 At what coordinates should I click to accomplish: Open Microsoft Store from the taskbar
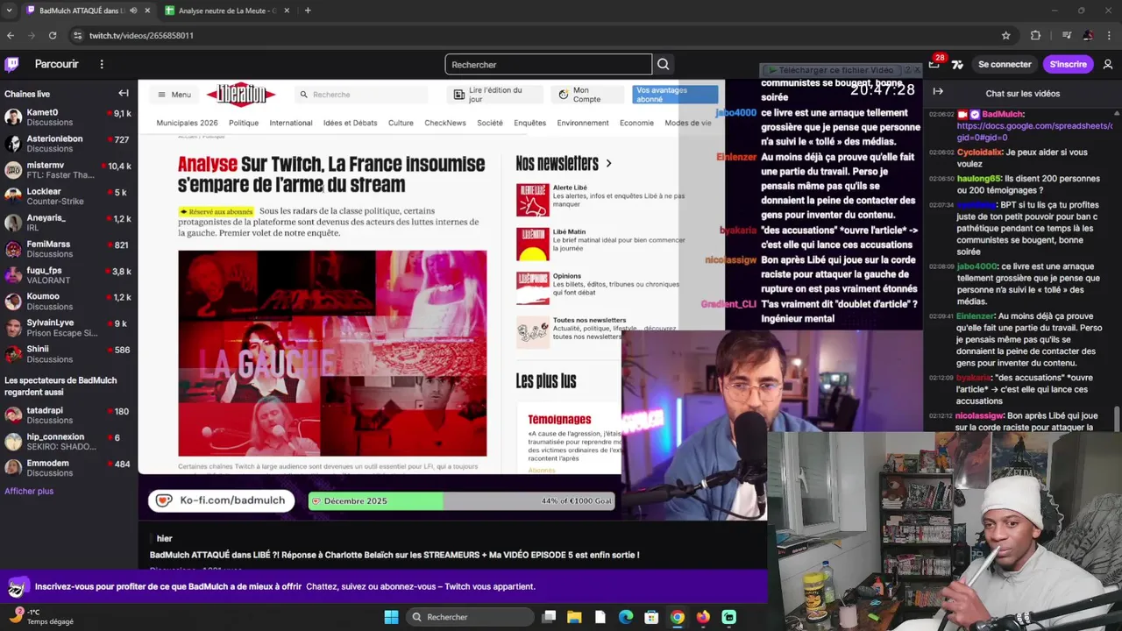point(651,617)
